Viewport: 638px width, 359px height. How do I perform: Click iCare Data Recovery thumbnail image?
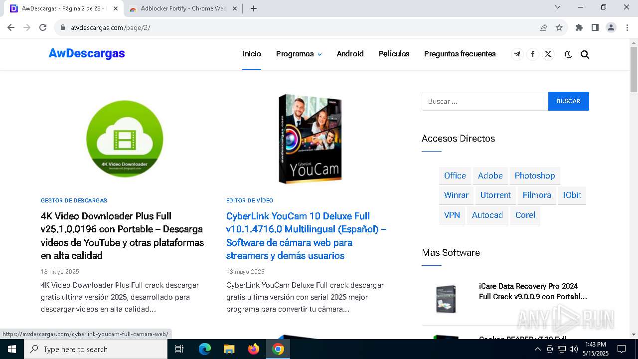[x=446, y=298]
